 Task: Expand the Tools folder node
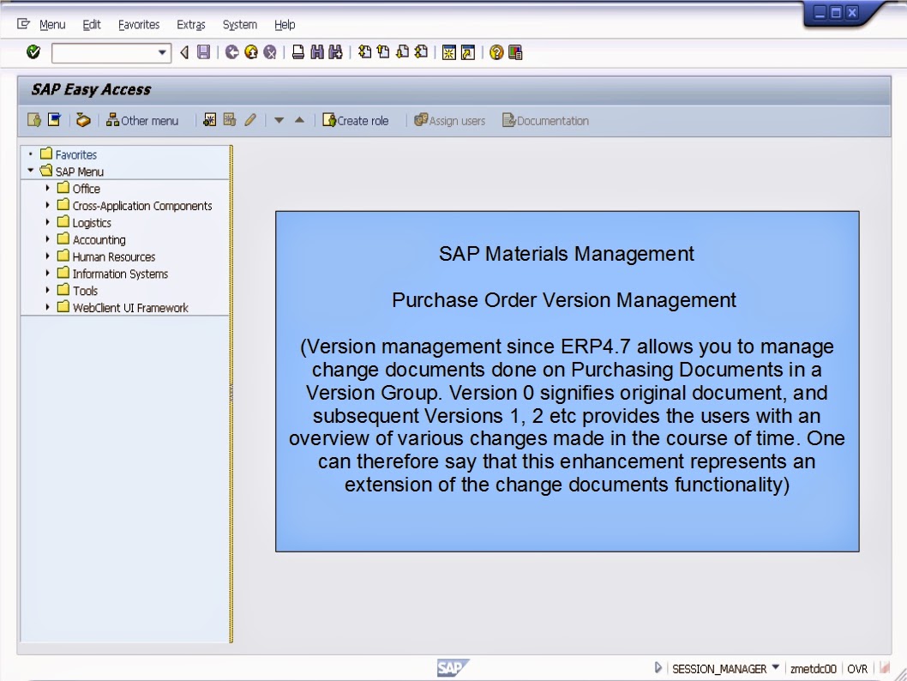47,290
